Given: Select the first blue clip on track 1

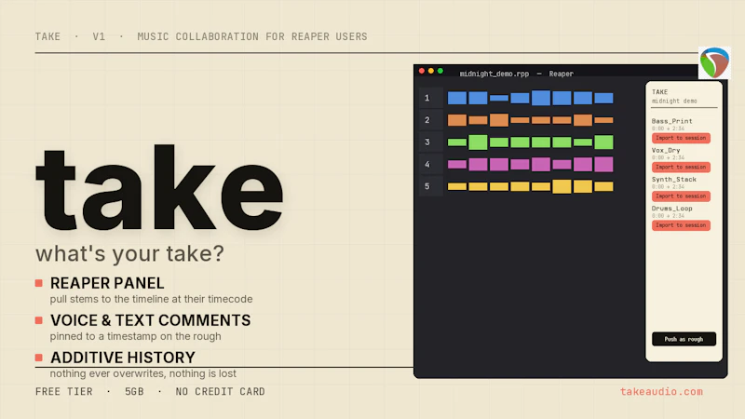Looking at the screenshot, I should point(456,98).
